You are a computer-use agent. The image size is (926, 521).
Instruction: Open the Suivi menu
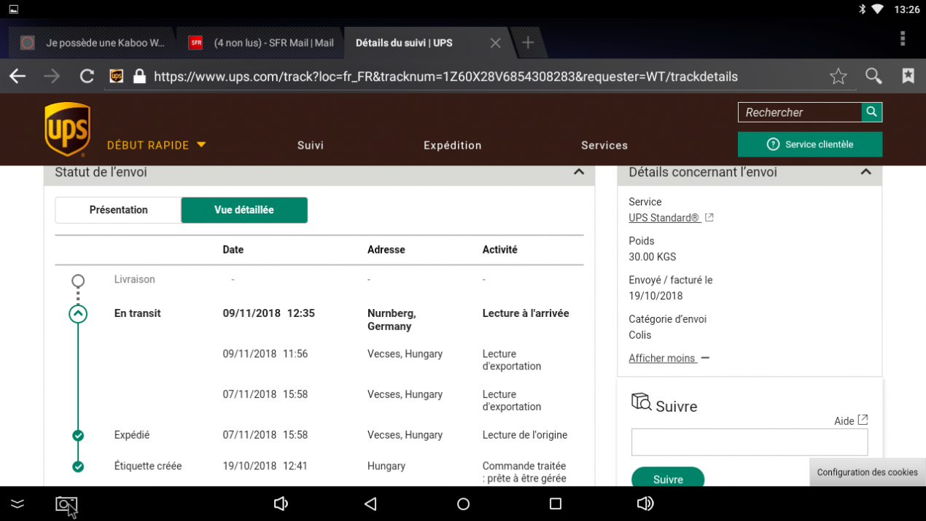coord(311,145)
